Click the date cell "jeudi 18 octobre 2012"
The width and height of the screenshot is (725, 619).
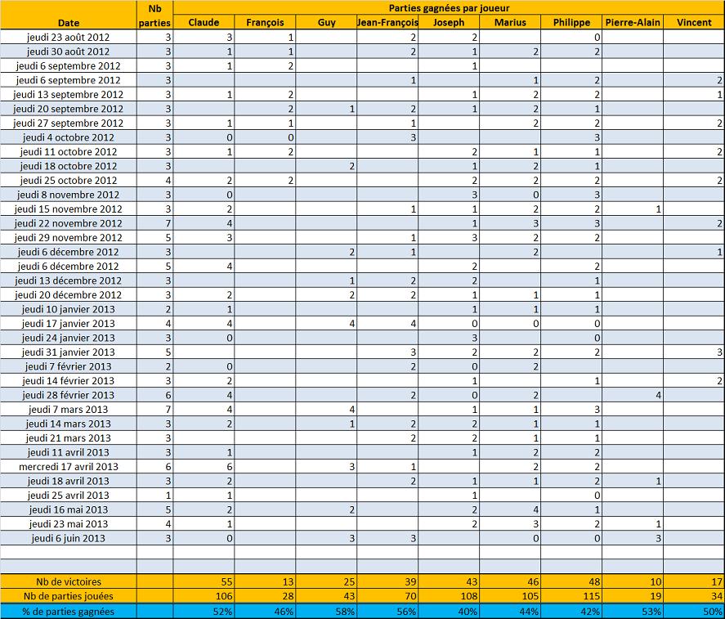[x=69, y=166]
